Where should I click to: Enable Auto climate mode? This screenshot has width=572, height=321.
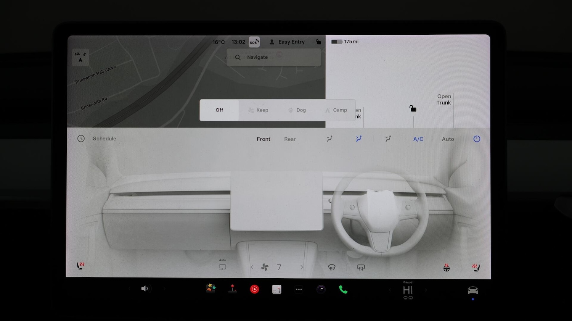tap(448, 139)
